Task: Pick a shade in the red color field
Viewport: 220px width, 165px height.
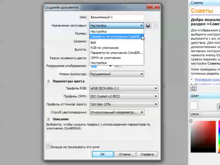Action: [x=203, y=136]
